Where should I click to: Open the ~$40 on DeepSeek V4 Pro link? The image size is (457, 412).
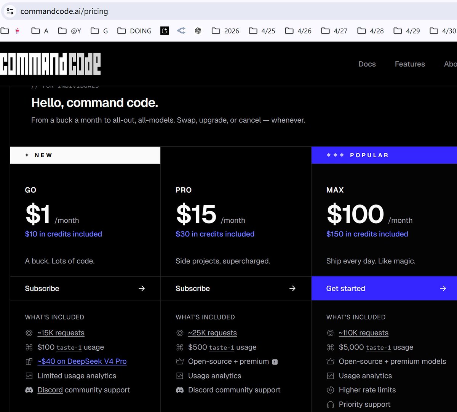point(82,361)
